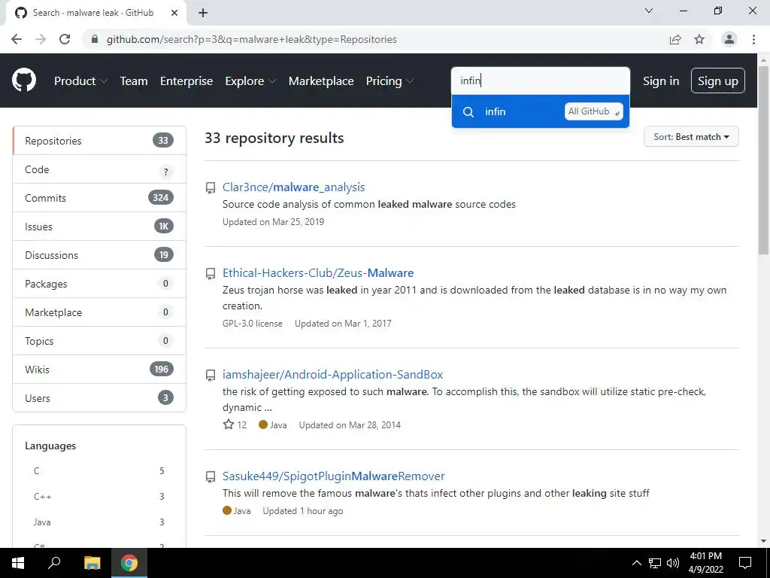770x578 pixels.
Task: Open the Chrome tab search chevron
Action: click(x=649, y=11)
